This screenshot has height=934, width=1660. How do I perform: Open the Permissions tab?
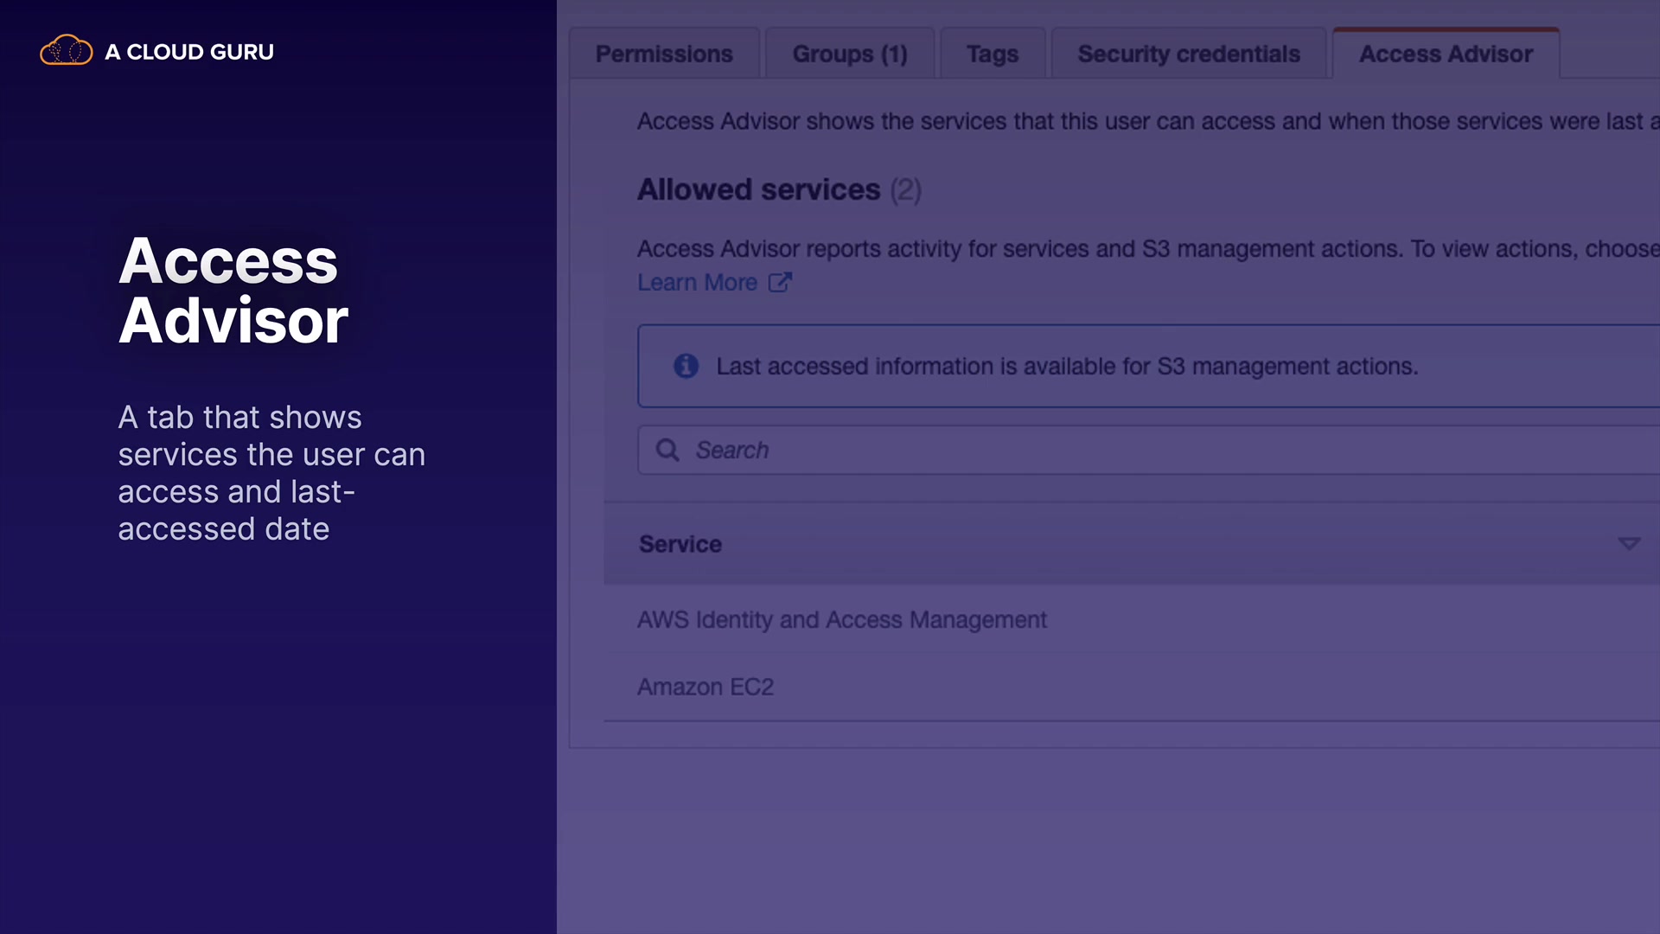pos(663,54)
